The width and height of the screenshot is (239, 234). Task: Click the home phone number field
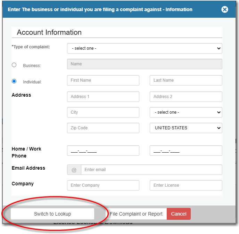click(103, 151)
